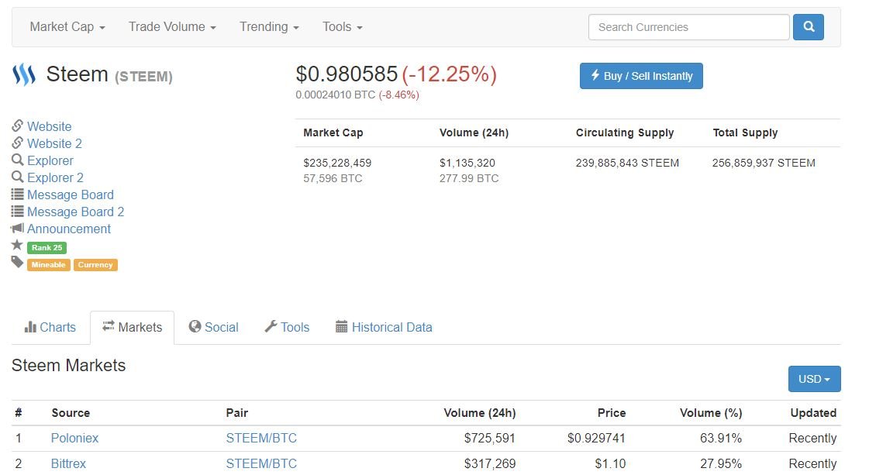This screenshot has height=475, width=876.
Task: Click the $317,269 Bittrex volume cell
Action: [489, 464]
